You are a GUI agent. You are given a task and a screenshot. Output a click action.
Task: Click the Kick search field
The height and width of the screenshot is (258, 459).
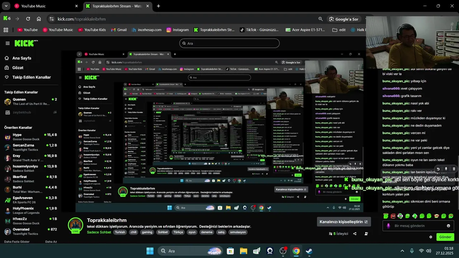pos(229,43)
